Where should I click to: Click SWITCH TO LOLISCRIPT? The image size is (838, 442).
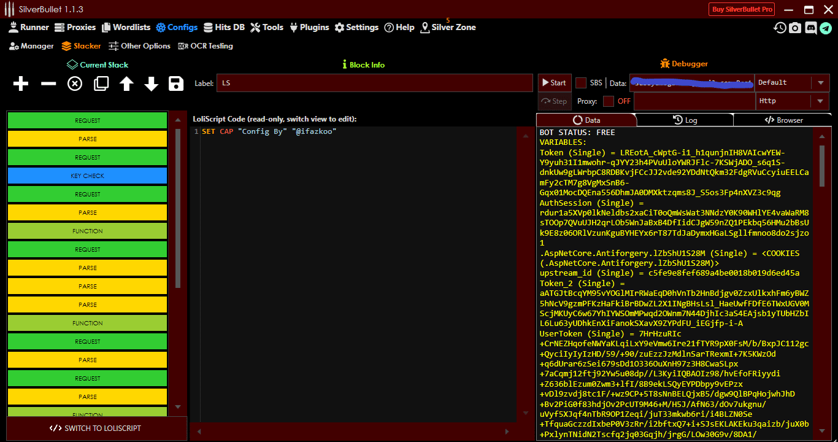(96, 428)
